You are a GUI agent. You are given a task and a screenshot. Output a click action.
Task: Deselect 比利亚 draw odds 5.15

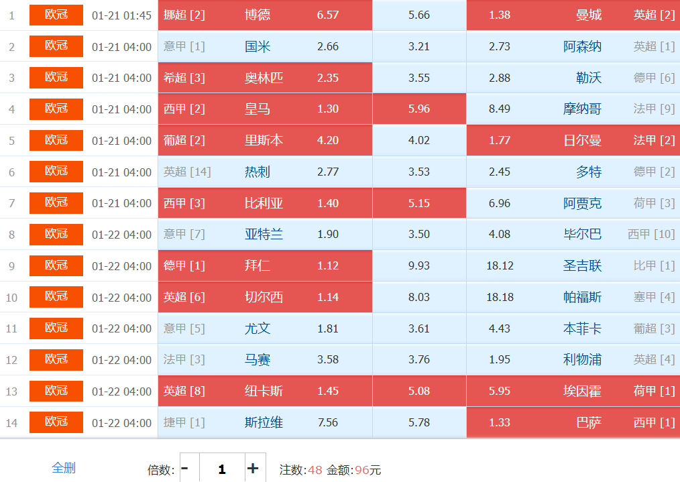pos(419,203)
